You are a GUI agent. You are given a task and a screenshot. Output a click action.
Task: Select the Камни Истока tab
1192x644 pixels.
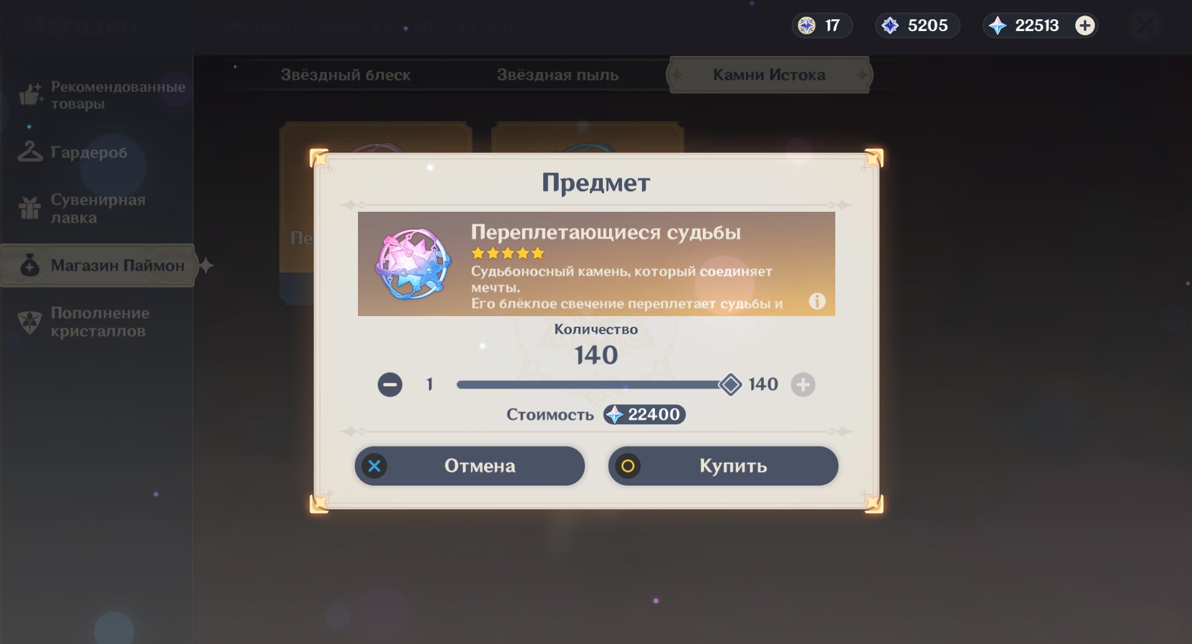(769, 75)
